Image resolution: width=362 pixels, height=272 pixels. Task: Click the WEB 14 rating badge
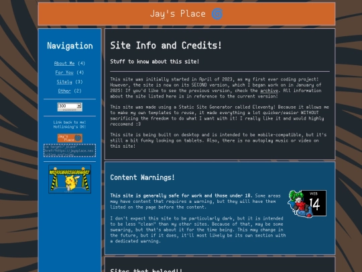coord(307,203)
